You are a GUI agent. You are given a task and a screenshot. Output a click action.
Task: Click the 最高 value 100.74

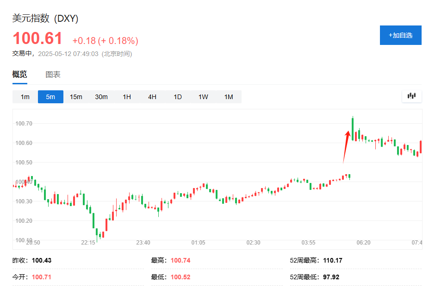180,260
